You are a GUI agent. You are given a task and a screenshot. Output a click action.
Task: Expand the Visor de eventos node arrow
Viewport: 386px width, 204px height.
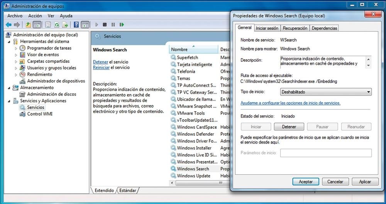click(x=16, y=55)
